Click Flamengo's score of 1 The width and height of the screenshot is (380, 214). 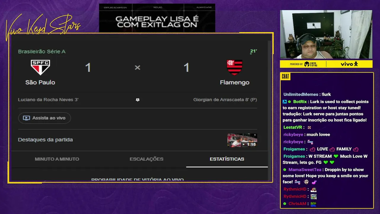click(x=186, y=68)
